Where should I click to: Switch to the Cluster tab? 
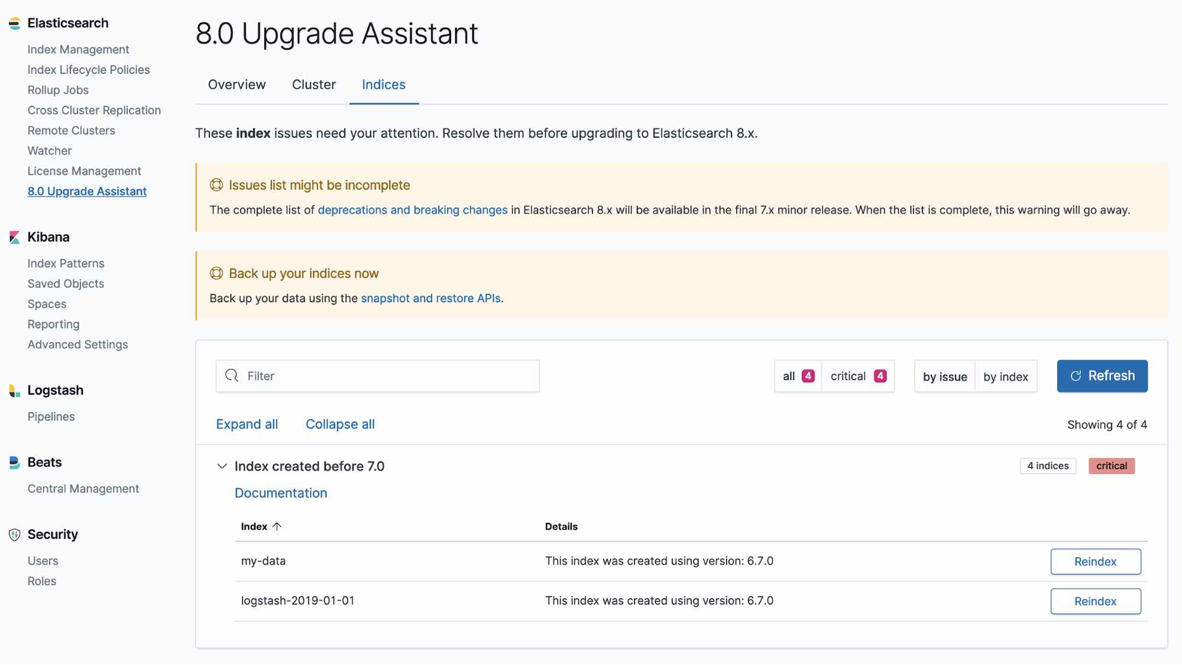314,85
